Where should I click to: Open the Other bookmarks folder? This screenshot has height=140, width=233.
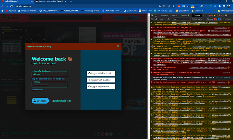click(x=226, y=11)
